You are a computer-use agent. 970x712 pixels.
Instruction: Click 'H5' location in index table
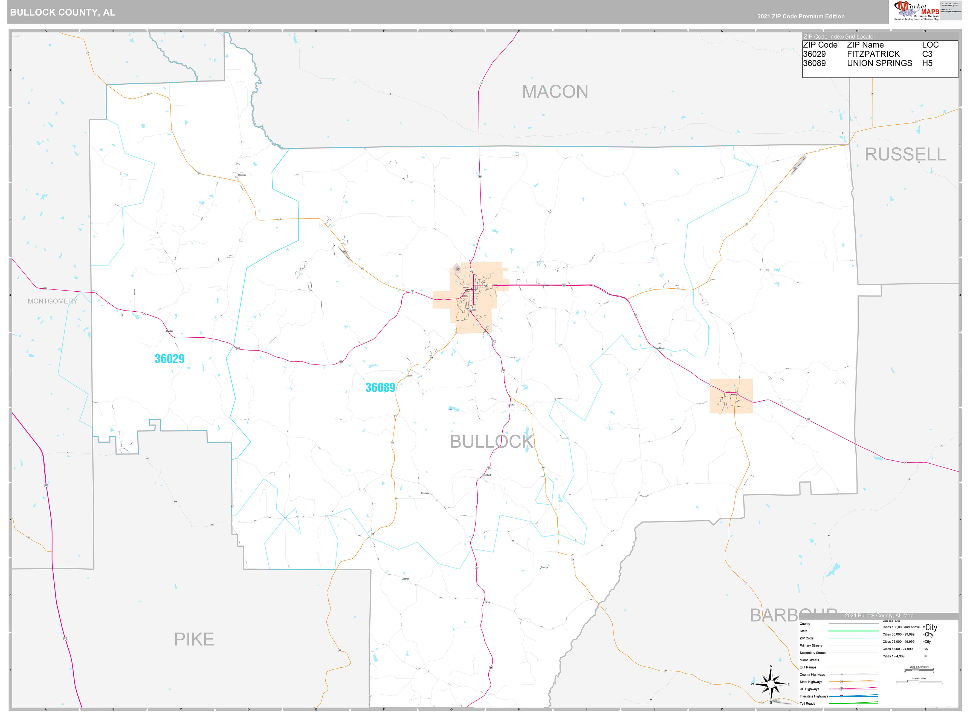click(927, 63)
